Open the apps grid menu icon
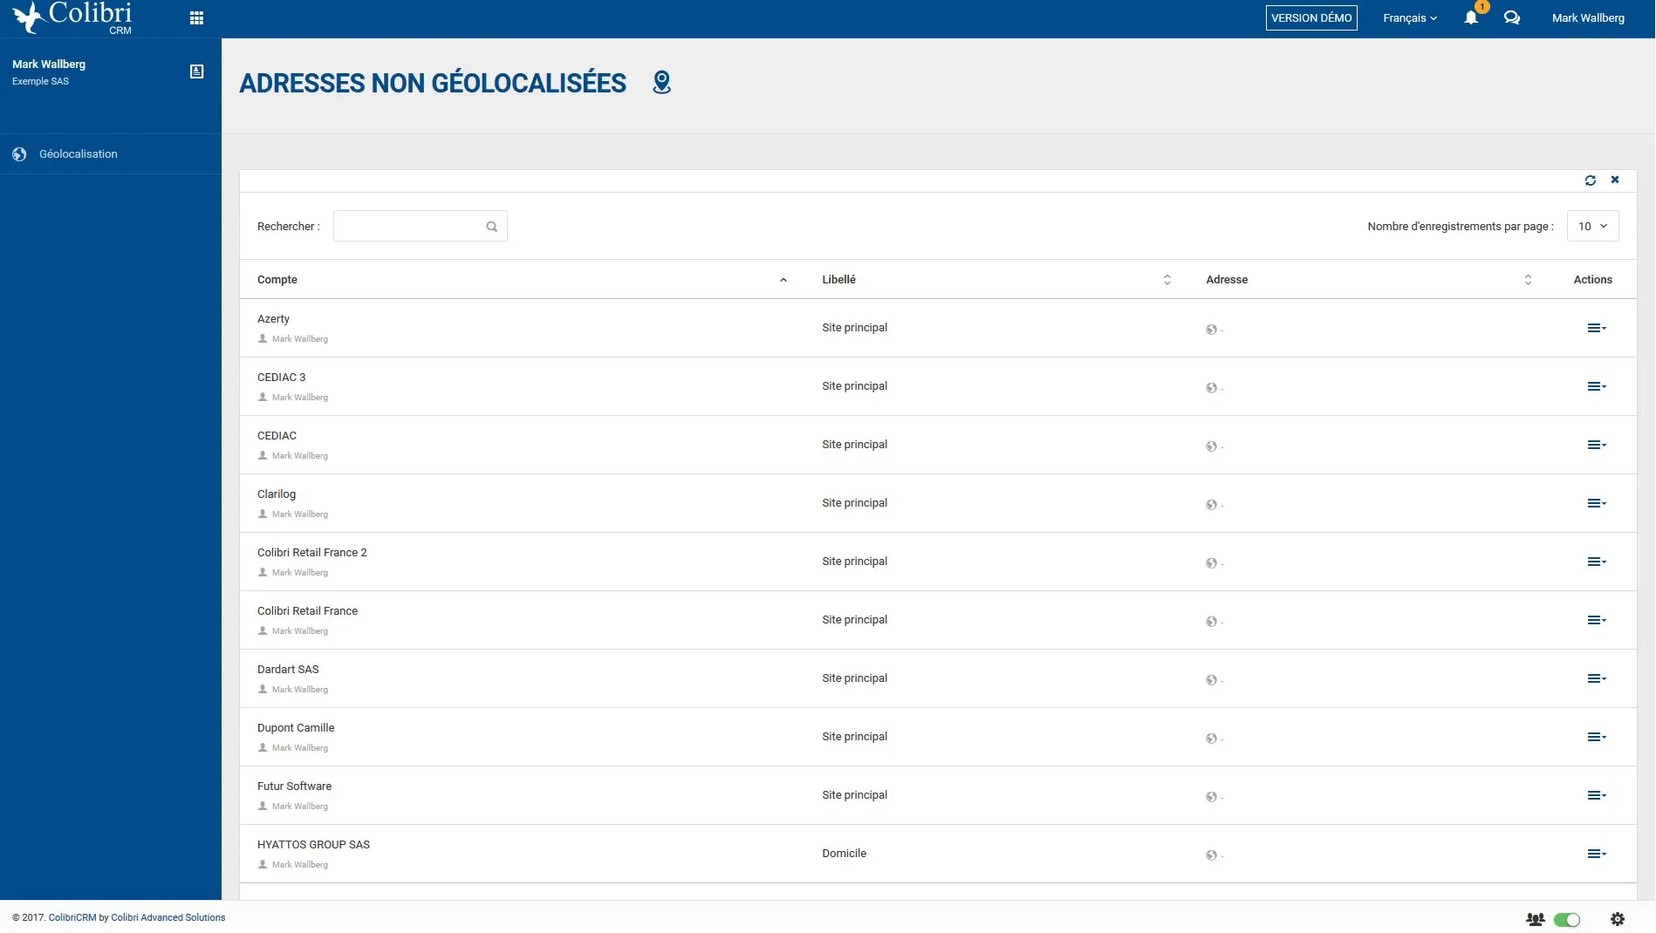1656x933 pixels. [x=196, y=17]
